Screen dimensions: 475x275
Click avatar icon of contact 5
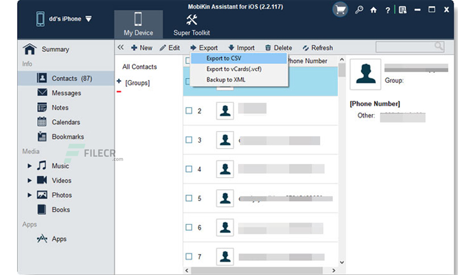point(225,198)
